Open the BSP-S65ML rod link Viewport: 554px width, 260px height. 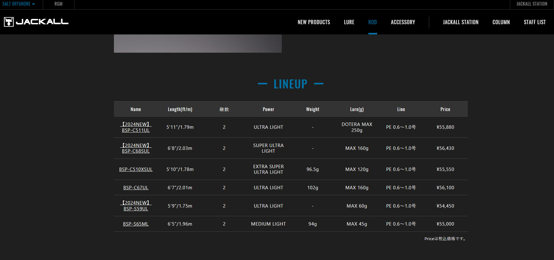pyautogui.click(x=136, y=224)
